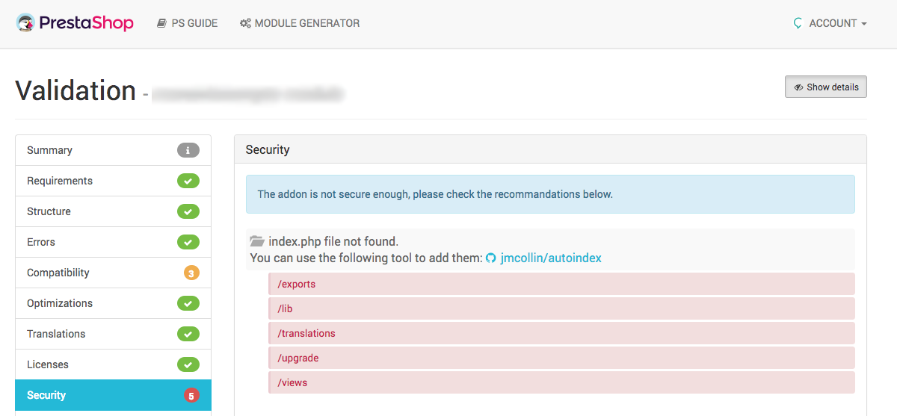Click the /exports folder row
Image resolution: width=897 pixels, height=416 pixels.
[561, 284]
